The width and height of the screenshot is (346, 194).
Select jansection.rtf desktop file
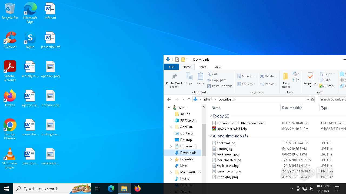50,40
